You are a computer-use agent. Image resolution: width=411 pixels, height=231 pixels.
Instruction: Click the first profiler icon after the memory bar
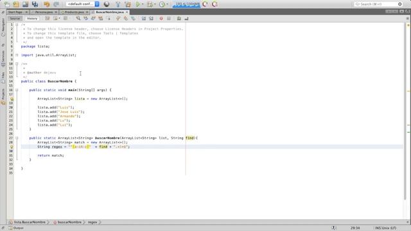pyautogui.click(x=205, y=4)
